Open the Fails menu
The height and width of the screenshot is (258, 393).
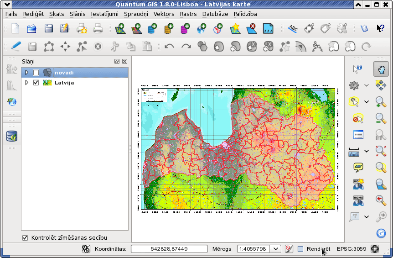11,14
